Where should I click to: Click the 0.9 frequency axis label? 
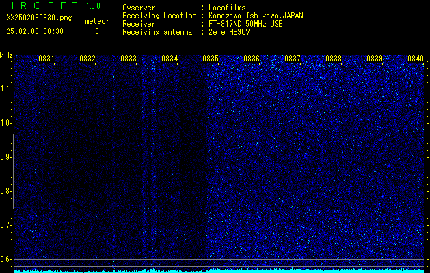tap(5, 157)
